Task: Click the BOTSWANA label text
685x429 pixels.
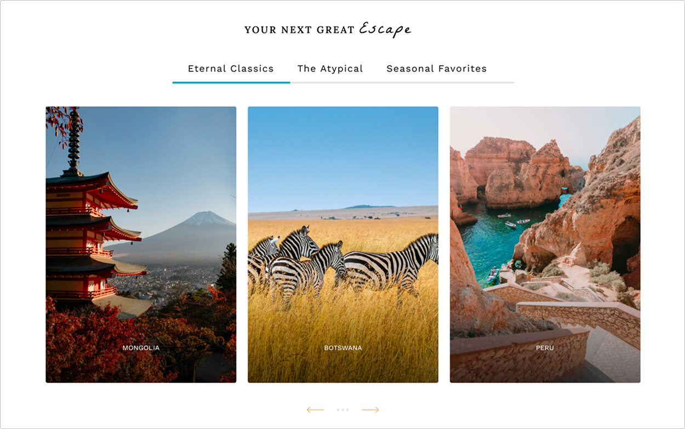Action: [343, 348]
